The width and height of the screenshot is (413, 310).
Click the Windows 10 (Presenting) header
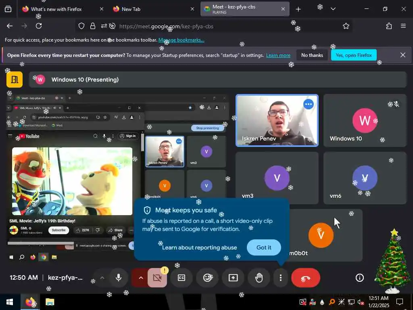pos(217,80)
